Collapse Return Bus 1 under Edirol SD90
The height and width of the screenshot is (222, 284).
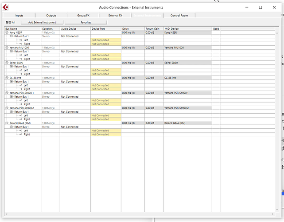pos(12,67)
